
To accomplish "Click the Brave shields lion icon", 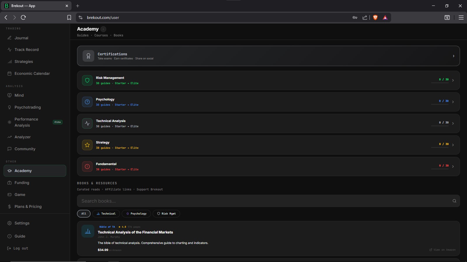I will 375,17.
